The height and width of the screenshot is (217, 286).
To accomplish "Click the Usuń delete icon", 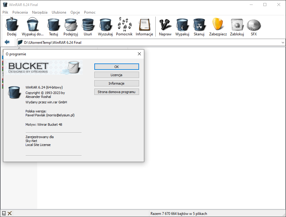I will (x=88, y=24).
